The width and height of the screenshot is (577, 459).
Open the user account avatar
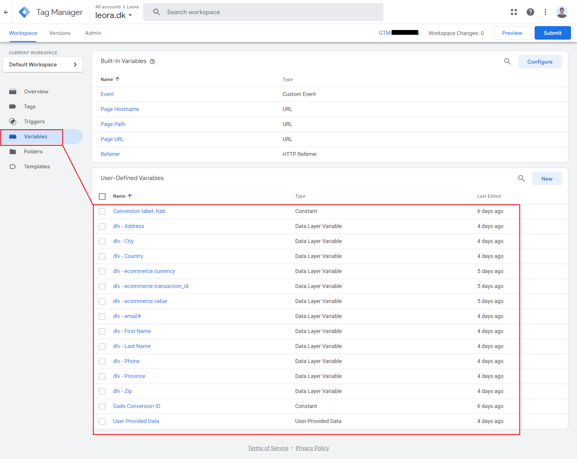click(562, 12)
